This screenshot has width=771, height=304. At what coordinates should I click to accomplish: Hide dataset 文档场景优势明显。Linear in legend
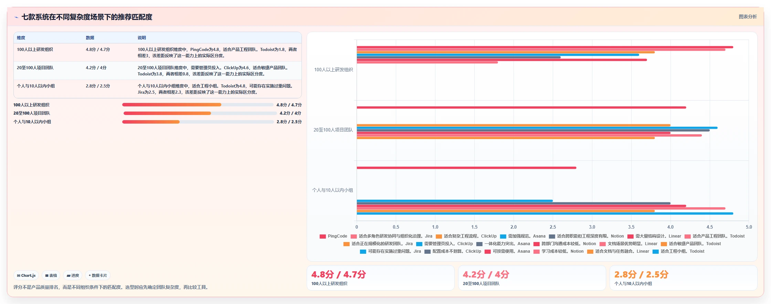(x=628, y=244)
